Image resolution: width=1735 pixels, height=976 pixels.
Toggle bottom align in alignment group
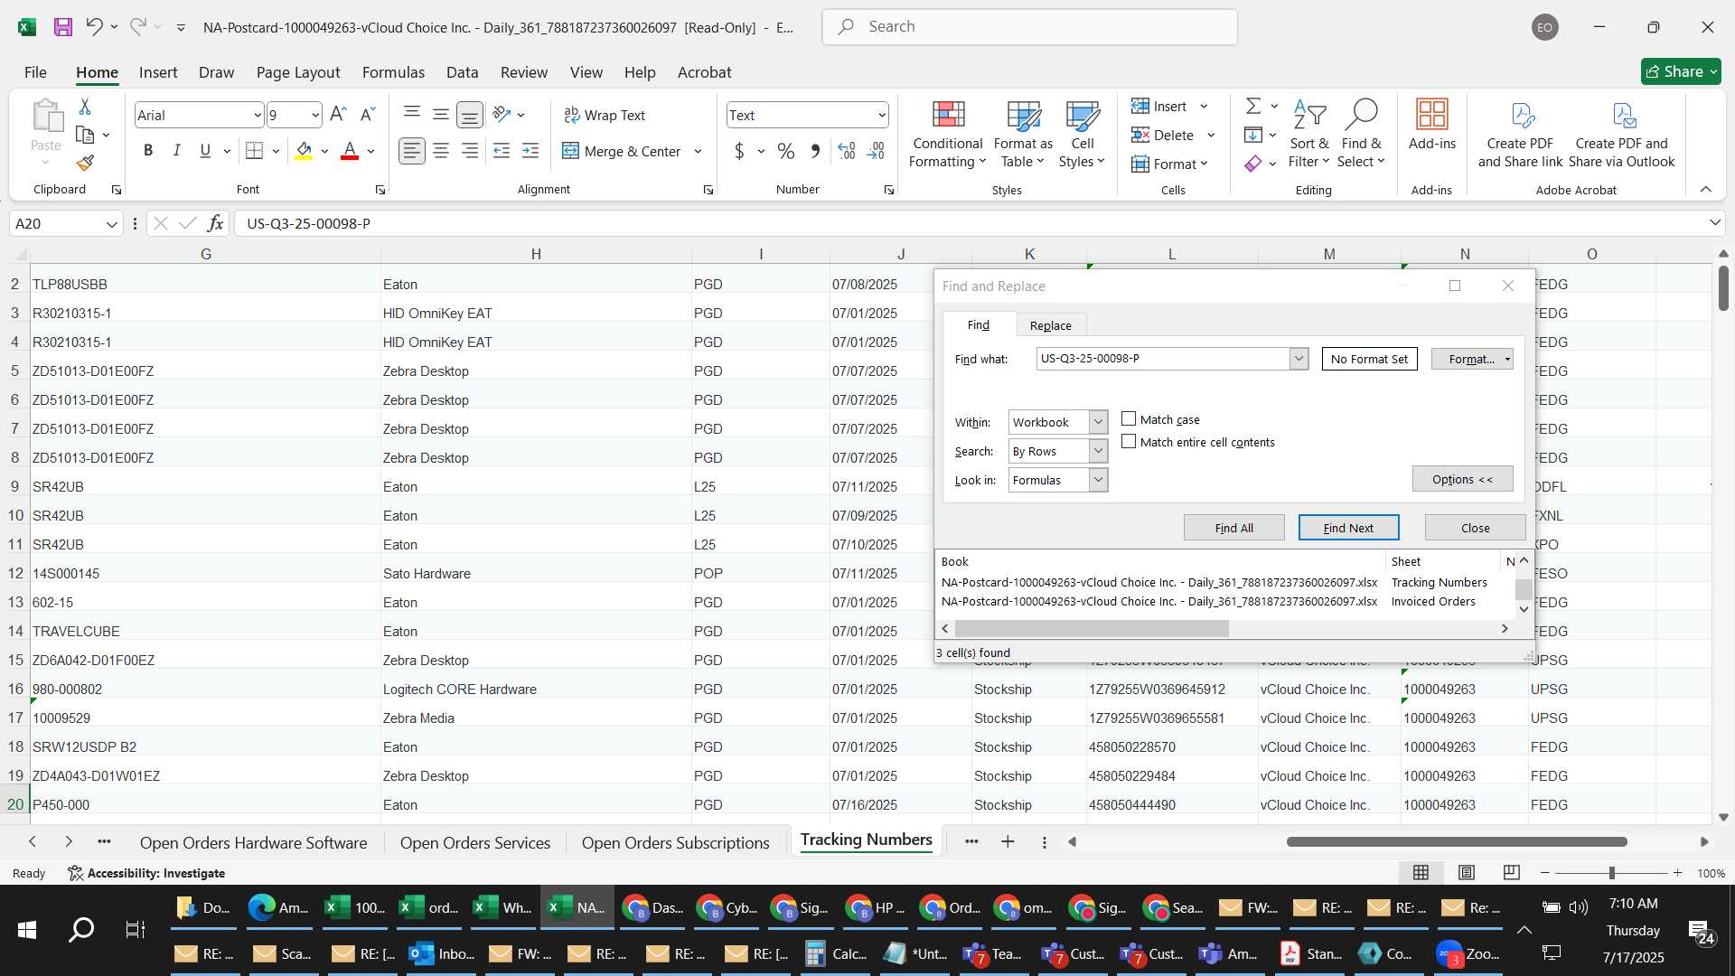[470, 115]
